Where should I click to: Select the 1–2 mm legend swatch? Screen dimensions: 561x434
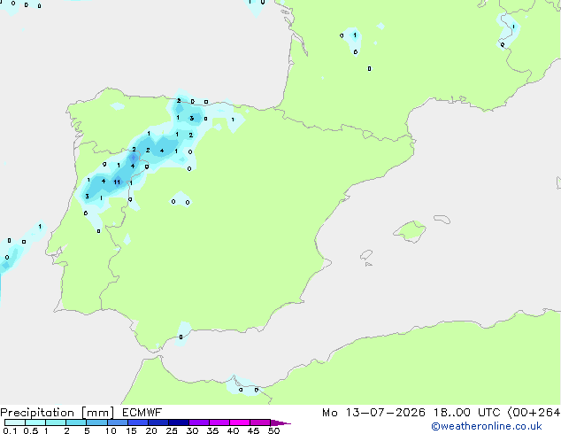click(56, 422)
